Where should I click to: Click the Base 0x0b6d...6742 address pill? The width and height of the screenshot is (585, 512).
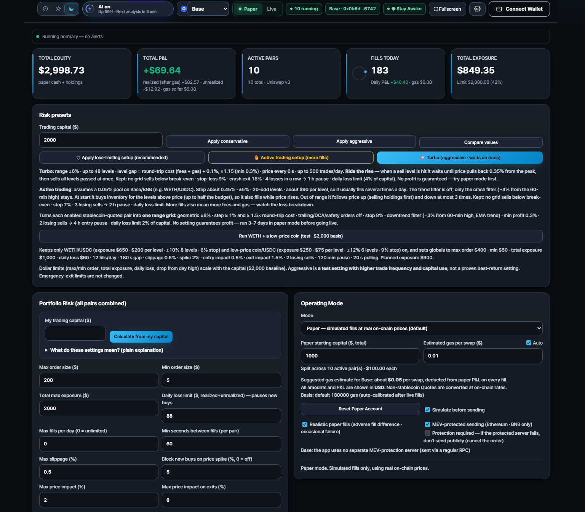(352, 9)
